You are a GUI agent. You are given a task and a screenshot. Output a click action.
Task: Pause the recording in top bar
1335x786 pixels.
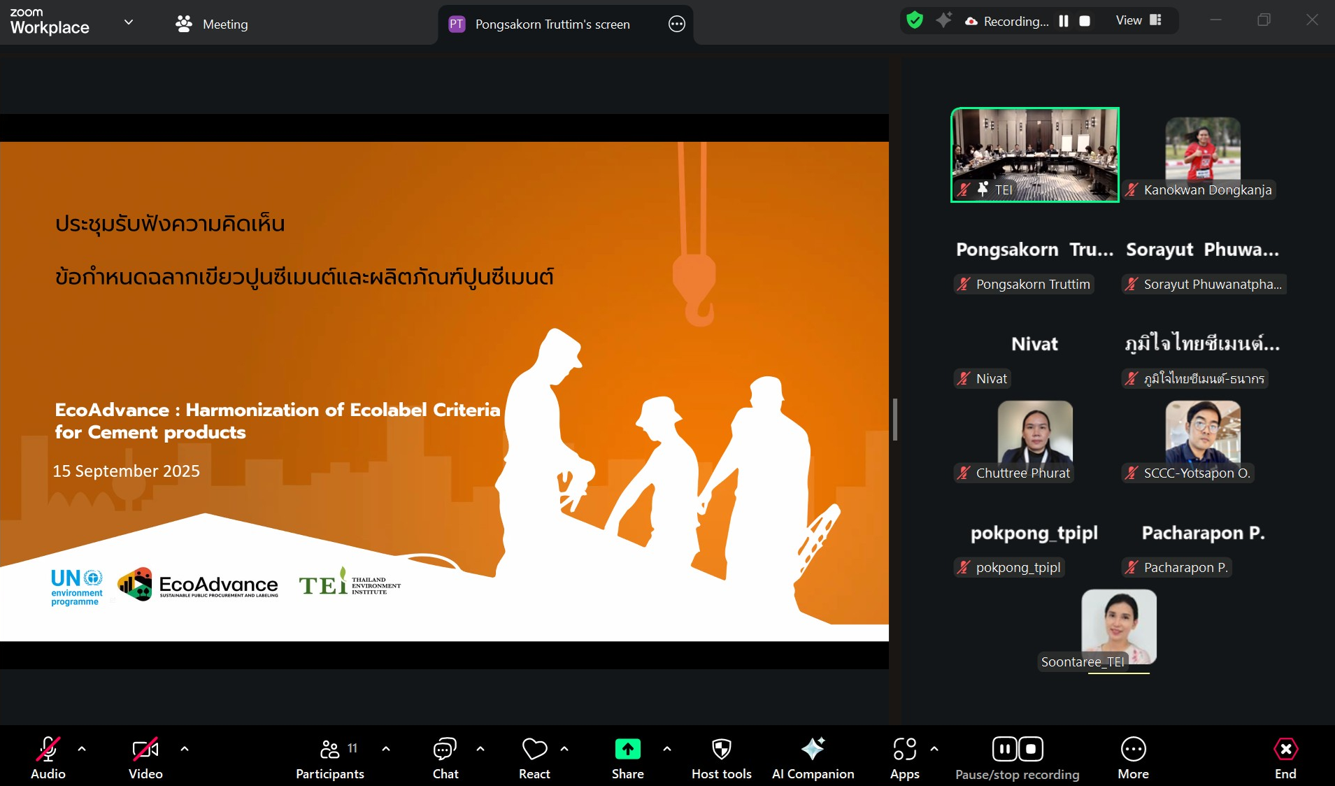pos(1064,21)
